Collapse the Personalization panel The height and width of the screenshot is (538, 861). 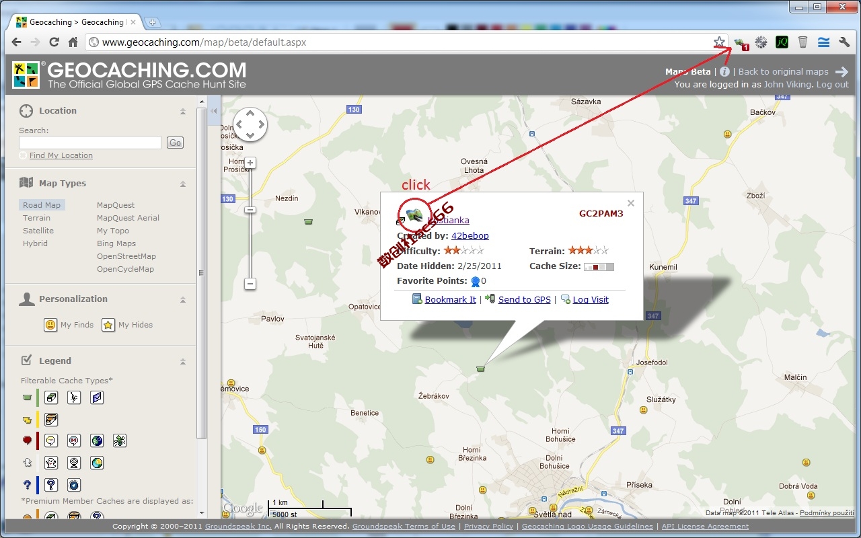[183, 299]
